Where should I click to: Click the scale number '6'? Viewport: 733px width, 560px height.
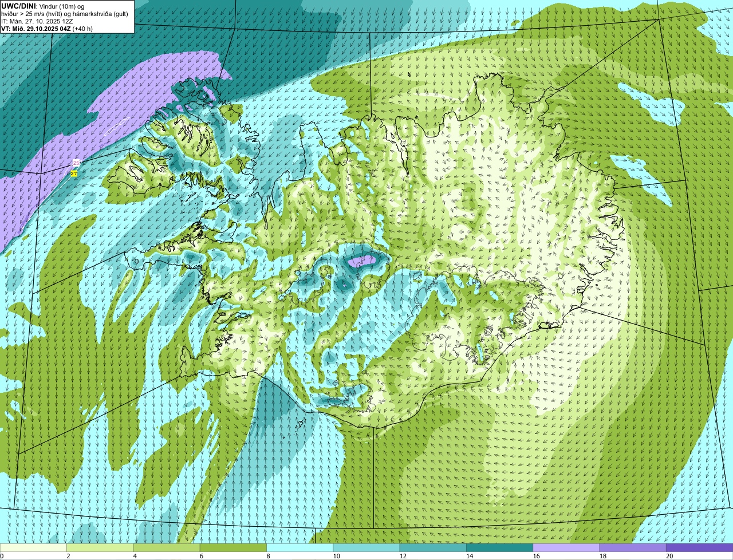pyautogui.click(x=201, y=556)
